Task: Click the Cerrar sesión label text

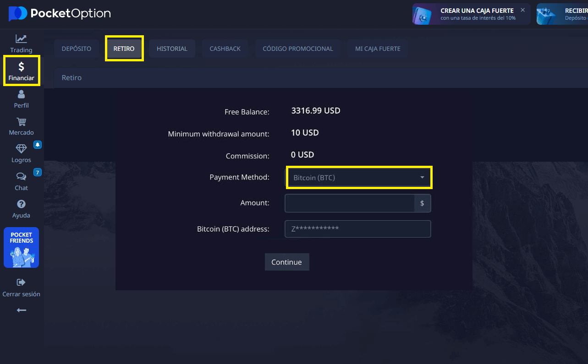Action: pos(21,294)
